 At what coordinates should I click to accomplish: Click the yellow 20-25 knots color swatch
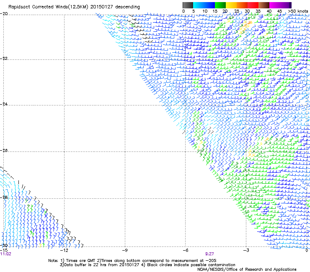tap(231, 5)
